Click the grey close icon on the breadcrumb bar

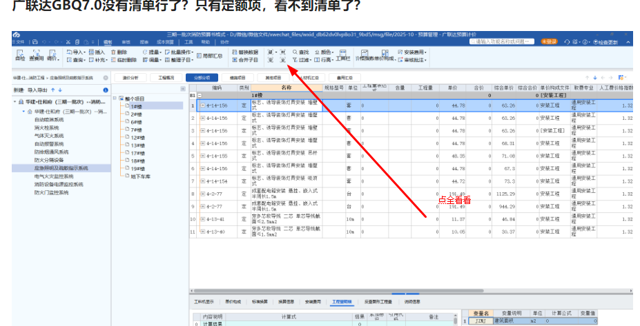(106, 77)
